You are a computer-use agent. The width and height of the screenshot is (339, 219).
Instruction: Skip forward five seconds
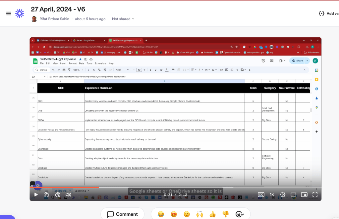[58, 195]
